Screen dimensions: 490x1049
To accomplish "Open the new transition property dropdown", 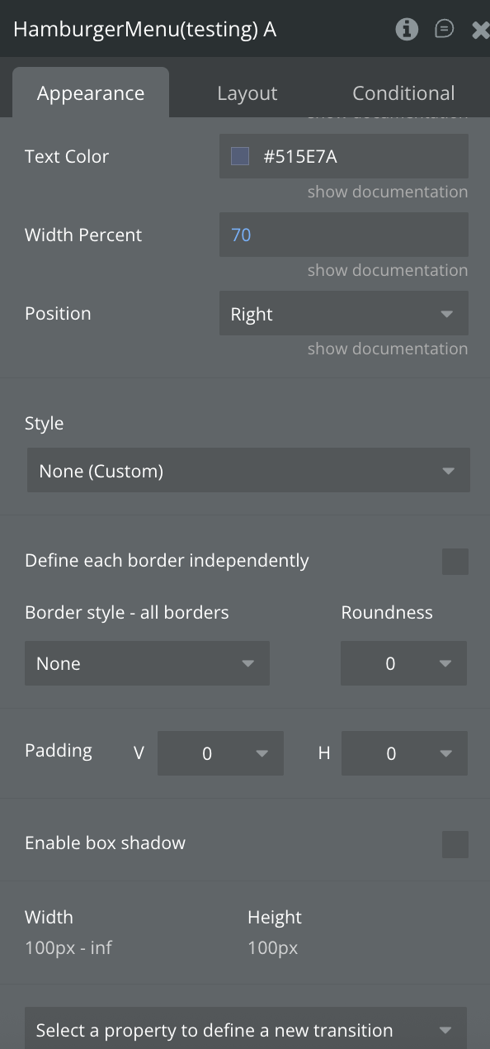I will (x=246, y=1029).
